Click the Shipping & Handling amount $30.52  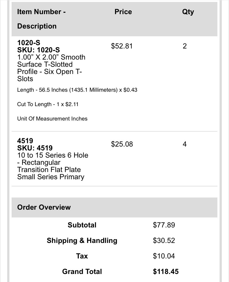pyautogui.click(x=164, y=240)
